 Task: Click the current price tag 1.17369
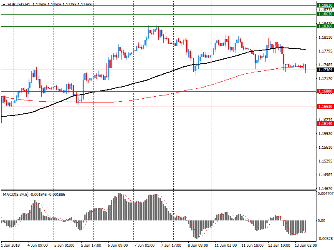(325, 70)
